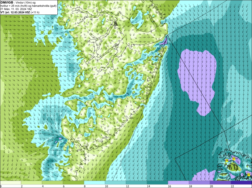Click the "2" tick label on the color scale
The height and width of the screenshot is (188, 252).
pos(22,186)
